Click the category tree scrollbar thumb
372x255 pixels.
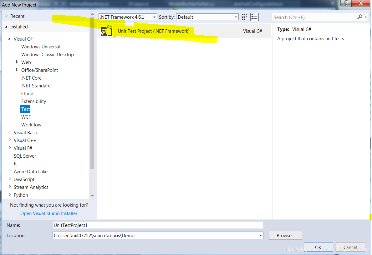coord(92,93)
